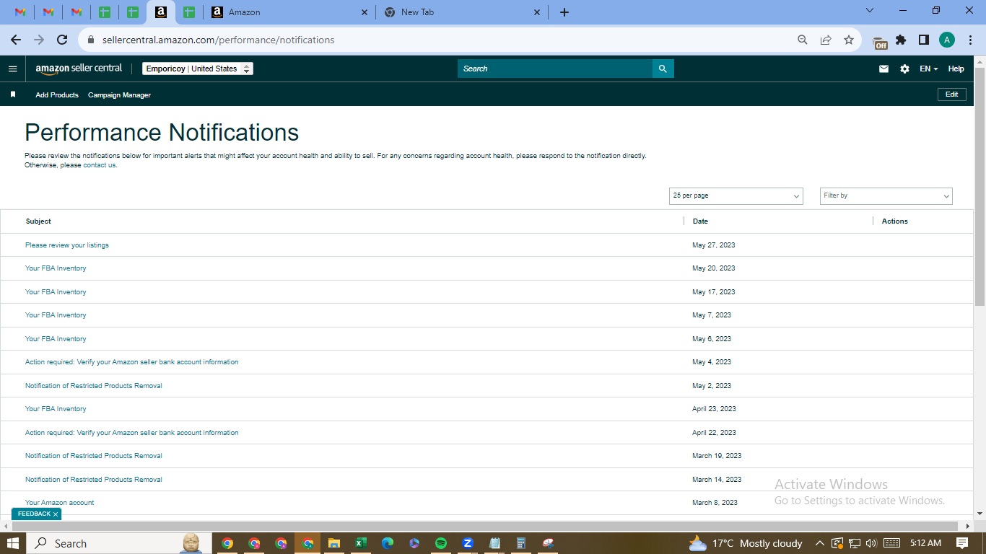
Task: Open the Your FBA Inventory April 23 notification
Action: pos(56,409)
